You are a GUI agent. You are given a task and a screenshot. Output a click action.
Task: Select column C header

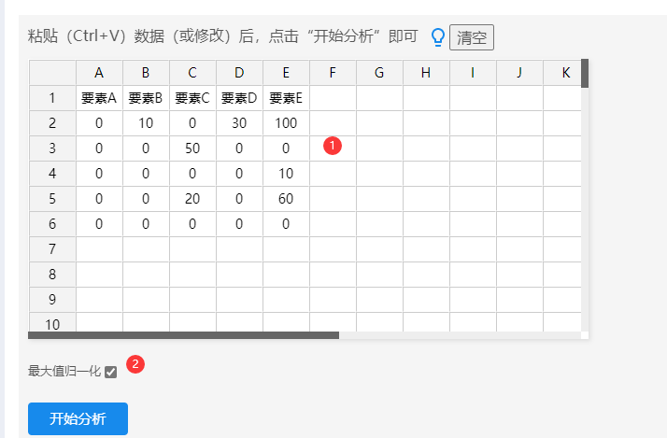[192, 73]
